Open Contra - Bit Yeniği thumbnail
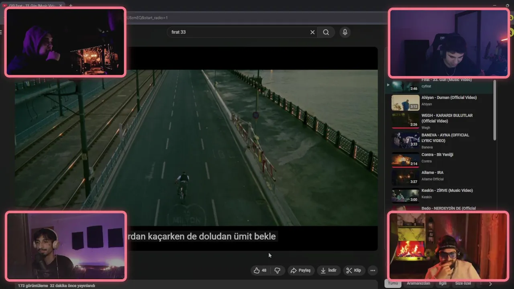 [405, 159]
